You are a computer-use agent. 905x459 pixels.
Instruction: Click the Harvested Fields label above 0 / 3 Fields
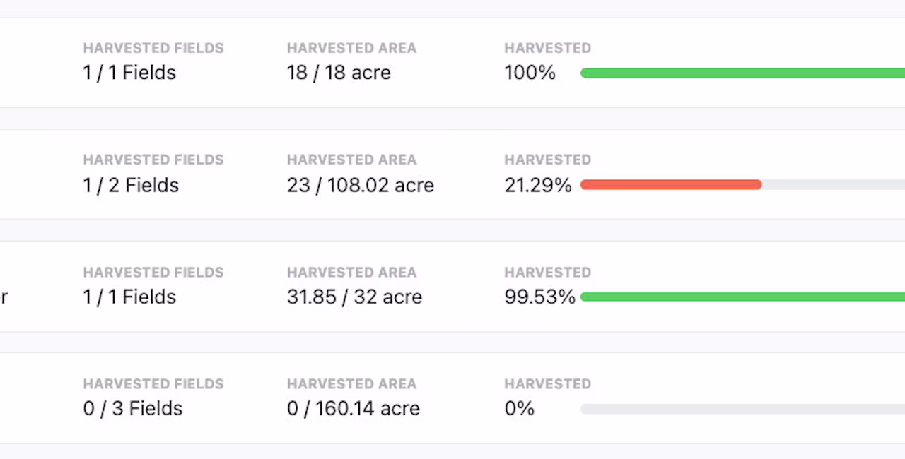click(x=153, y=384)
